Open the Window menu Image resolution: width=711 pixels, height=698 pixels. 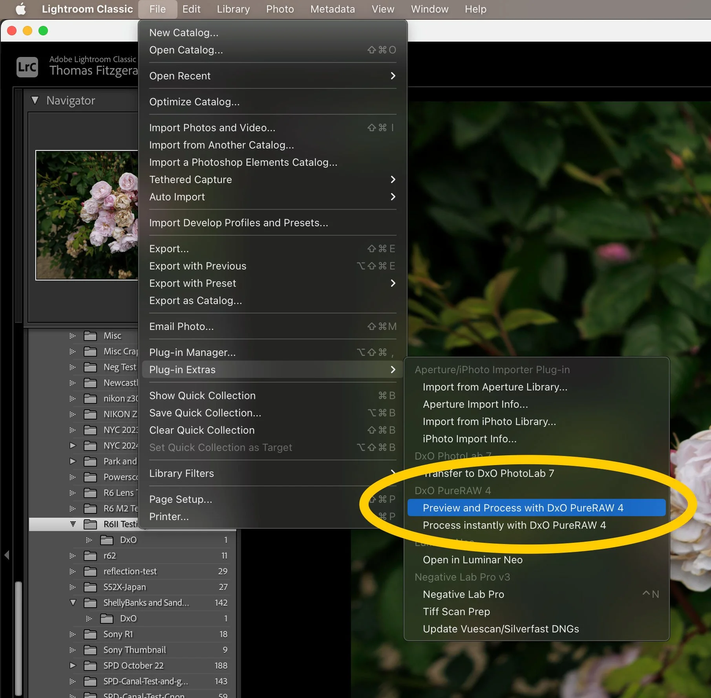coord(430,9)
